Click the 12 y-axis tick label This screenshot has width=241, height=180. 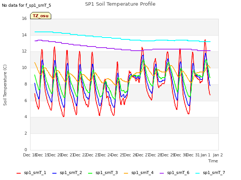click(x=24, y=51)
